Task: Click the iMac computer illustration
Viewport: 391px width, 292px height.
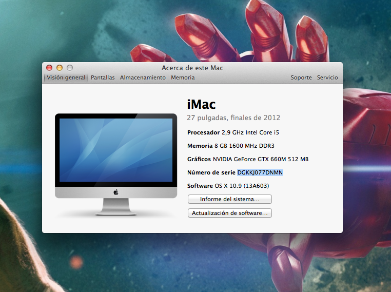Action: (x=116, y=164)
